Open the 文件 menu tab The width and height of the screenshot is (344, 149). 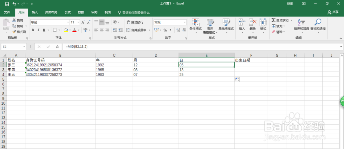click(x=7, y=12)
